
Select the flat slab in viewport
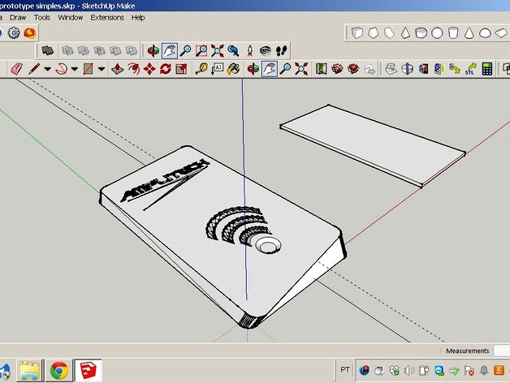373,146
